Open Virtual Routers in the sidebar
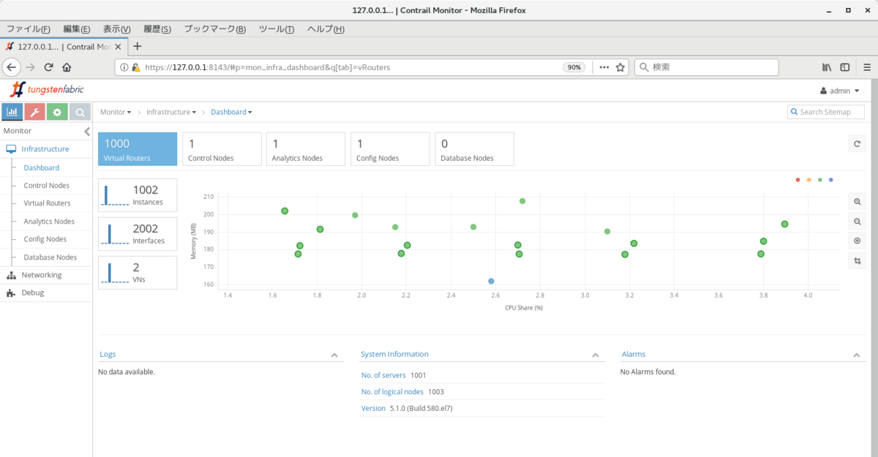Image resolution: width=878 pixels, height=457 pixels. click(x=47, y=203)
